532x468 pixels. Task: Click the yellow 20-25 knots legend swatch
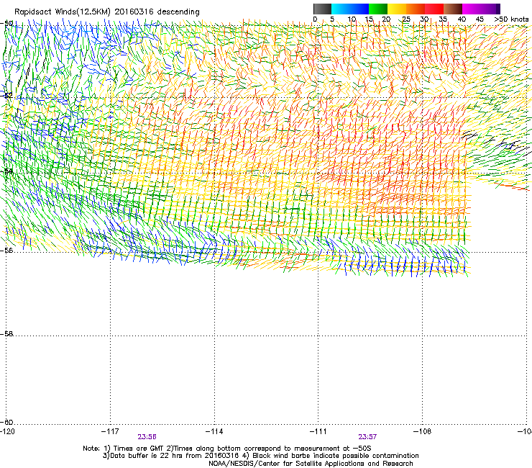pos(397,9)
